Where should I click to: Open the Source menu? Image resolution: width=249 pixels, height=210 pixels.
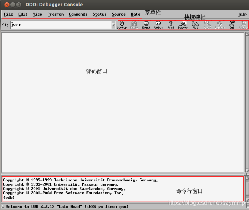click(x=119, y=14)
